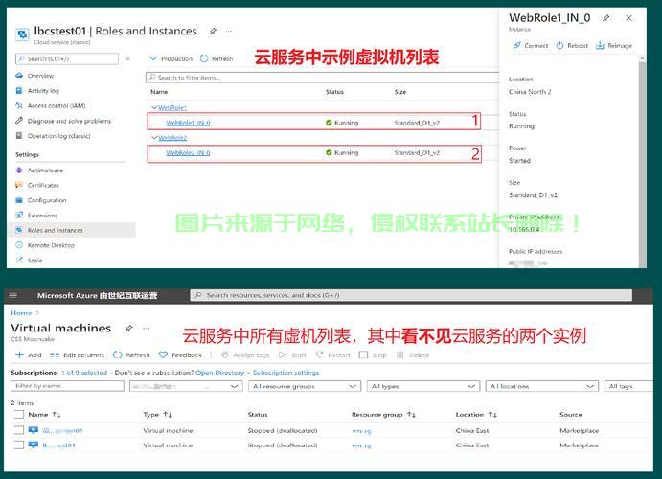The image size is (662, 479).
Task: Open the WebRole2_IN_0 instance link
Action: click(x=188, y=152)
